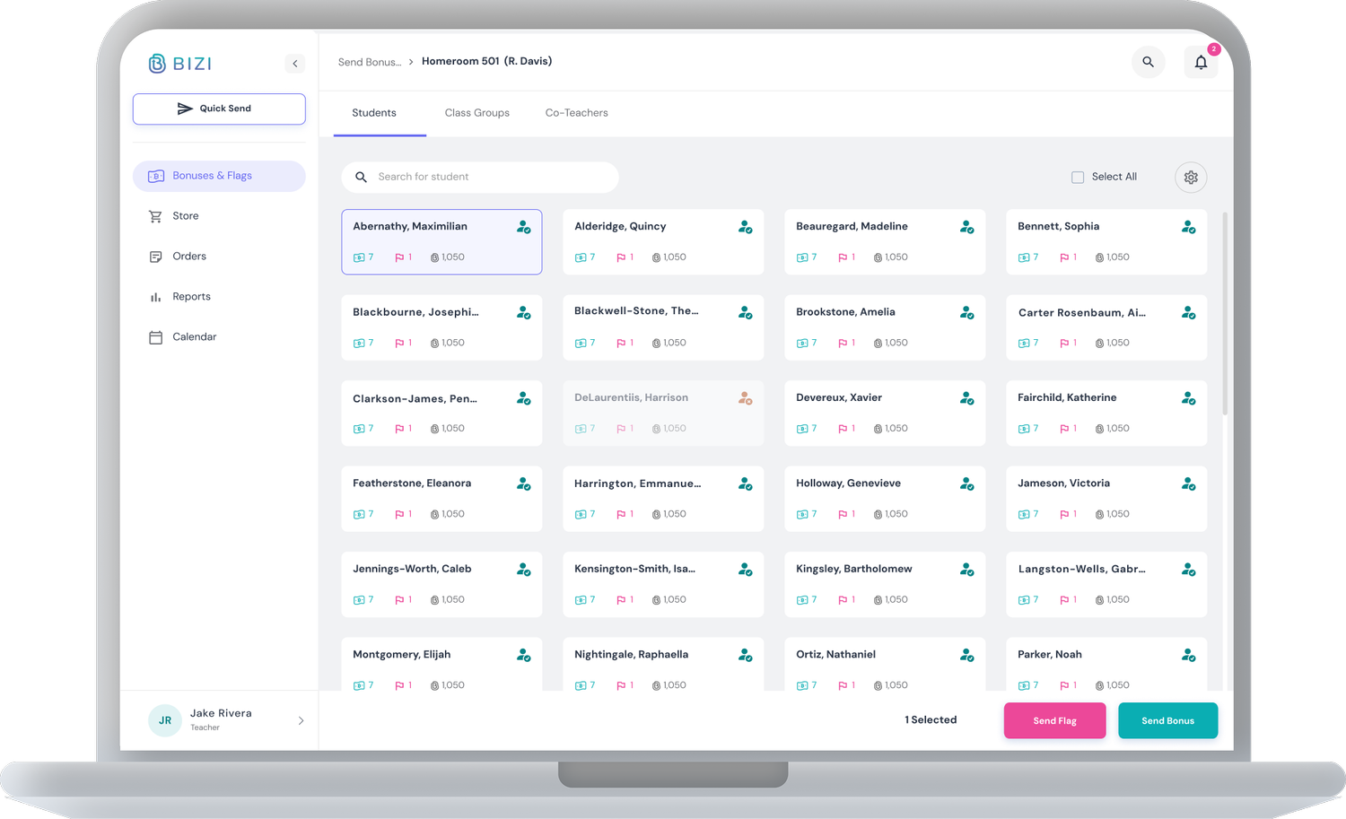1346x819 pixels.
Task: Switch to the Co-Teachers tab
Action: (x=577, y=113)
